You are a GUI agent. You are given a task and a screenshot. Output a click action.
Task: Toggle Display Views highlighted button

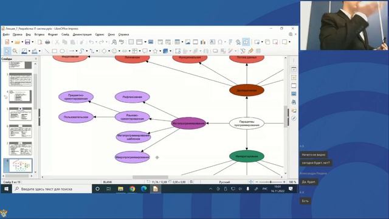tap(246, 42)
